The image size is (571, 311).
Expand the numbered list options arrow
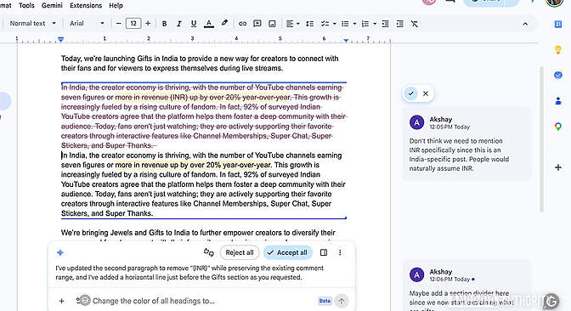375,24
